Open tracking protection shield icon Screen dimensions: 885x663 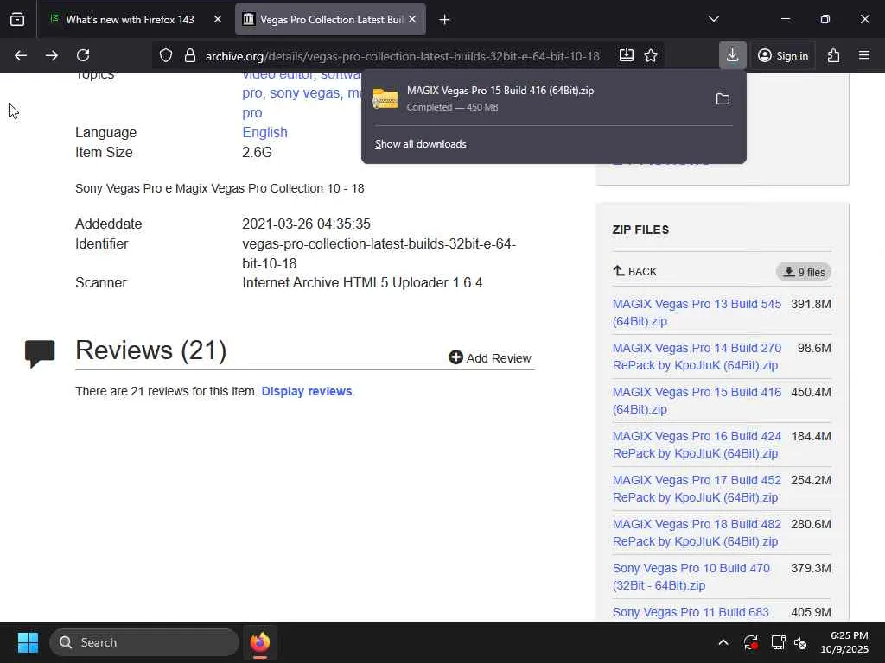pyautogui.click(x=165, y=55)
